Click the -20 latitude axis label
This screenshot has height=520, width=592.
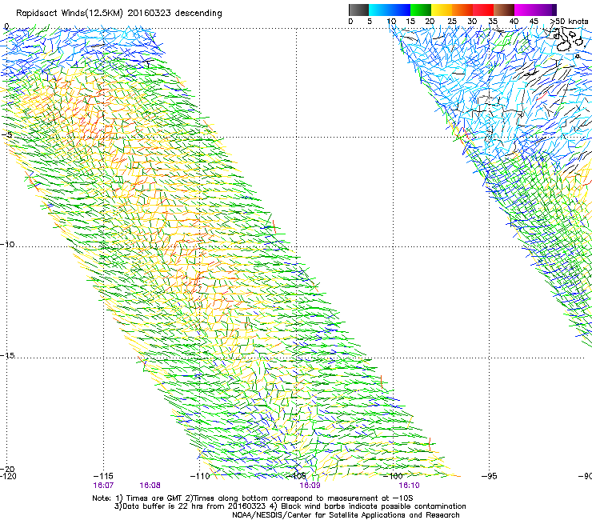7,469
